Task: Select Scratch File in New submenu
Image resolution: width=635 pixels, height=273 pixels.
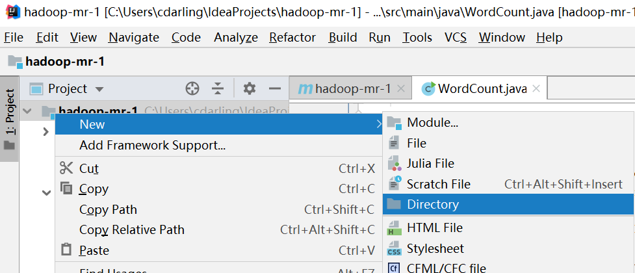Action: (x=509, y=185)
